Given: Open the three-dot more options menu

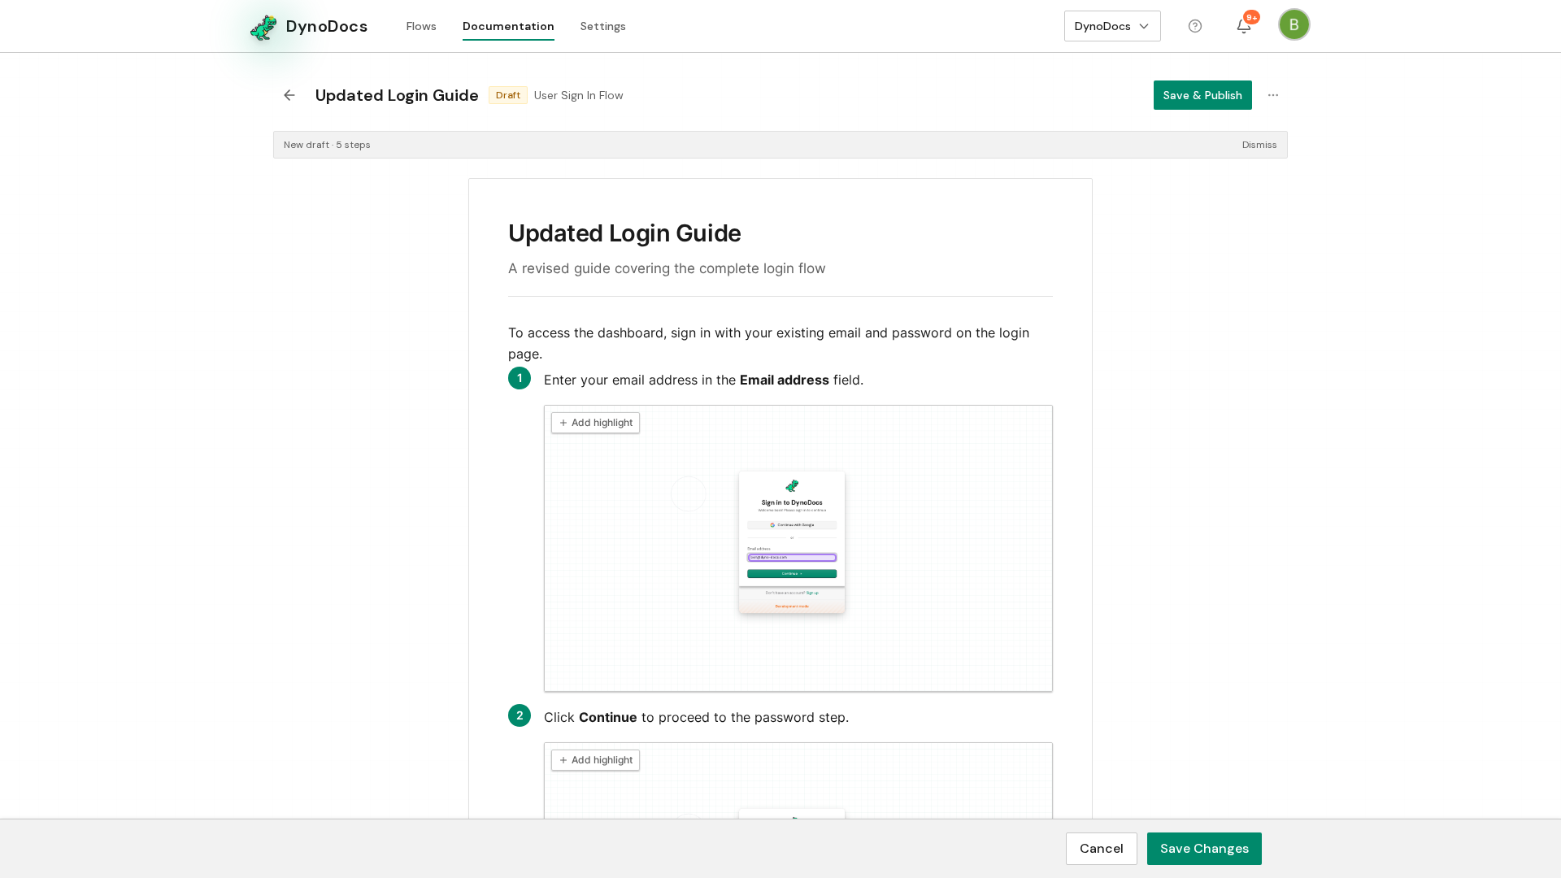Looking at the screenshot, I should 1273,95.
